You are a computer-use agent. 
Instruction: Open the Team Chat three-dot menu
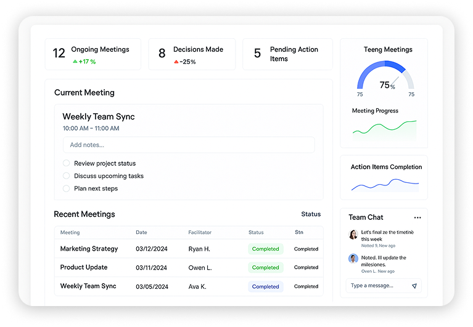point(417,218)
